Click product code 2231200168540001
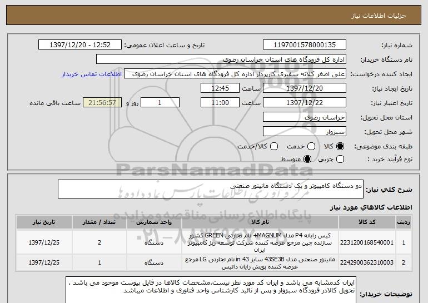This screenshot has height=303, width=428. 367,242
